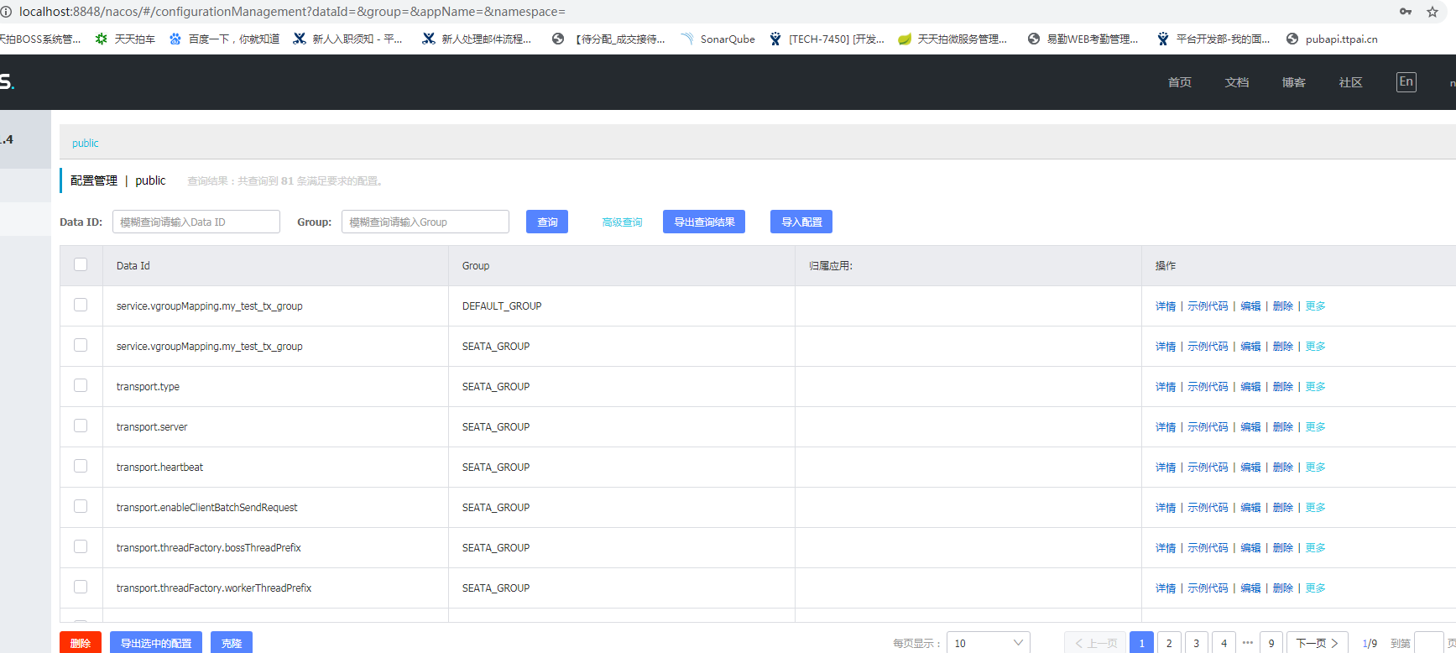This screenshot has height=653, width=1456.
Task: Click the 克隆 button
Action: click(232, 643)
